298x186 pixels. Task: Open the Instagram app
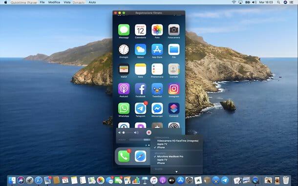(174, 89)
